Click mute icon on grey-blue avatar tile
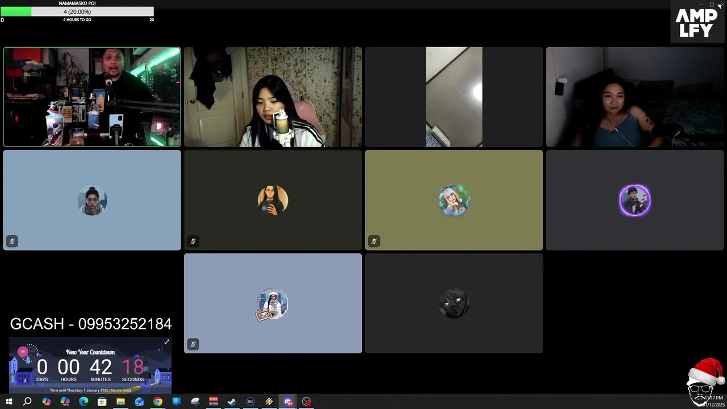 [193, 344]
